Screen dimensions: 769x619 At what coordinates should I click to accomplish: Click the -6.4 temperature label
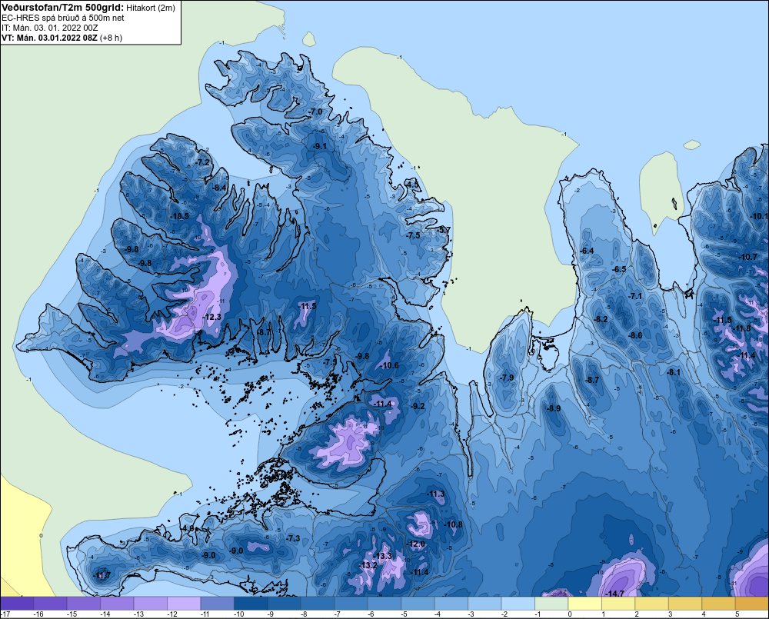(x=587, y=251)
